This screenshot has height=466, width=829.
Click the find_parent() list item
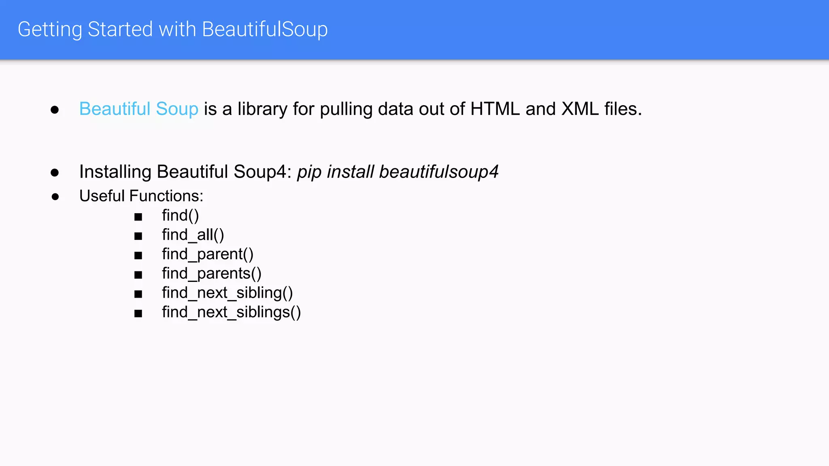pyautogui.click(x=208, y=254)
